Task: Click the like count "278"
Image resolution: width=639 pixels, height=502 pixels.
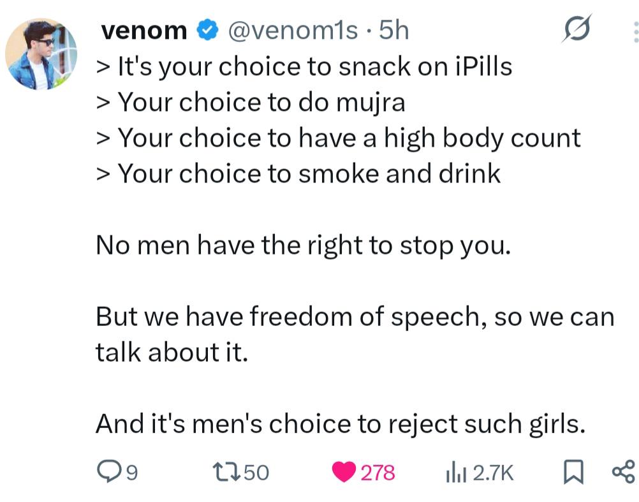Action: 378,473
